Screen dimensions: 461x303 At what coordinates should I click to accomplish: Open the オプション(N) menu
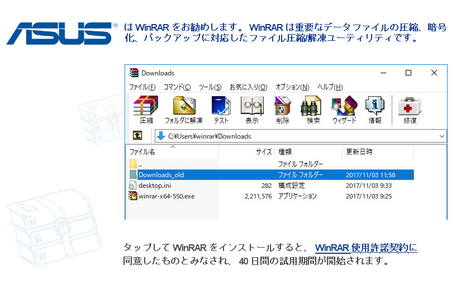pyautogui.click(x=292, y=87)
